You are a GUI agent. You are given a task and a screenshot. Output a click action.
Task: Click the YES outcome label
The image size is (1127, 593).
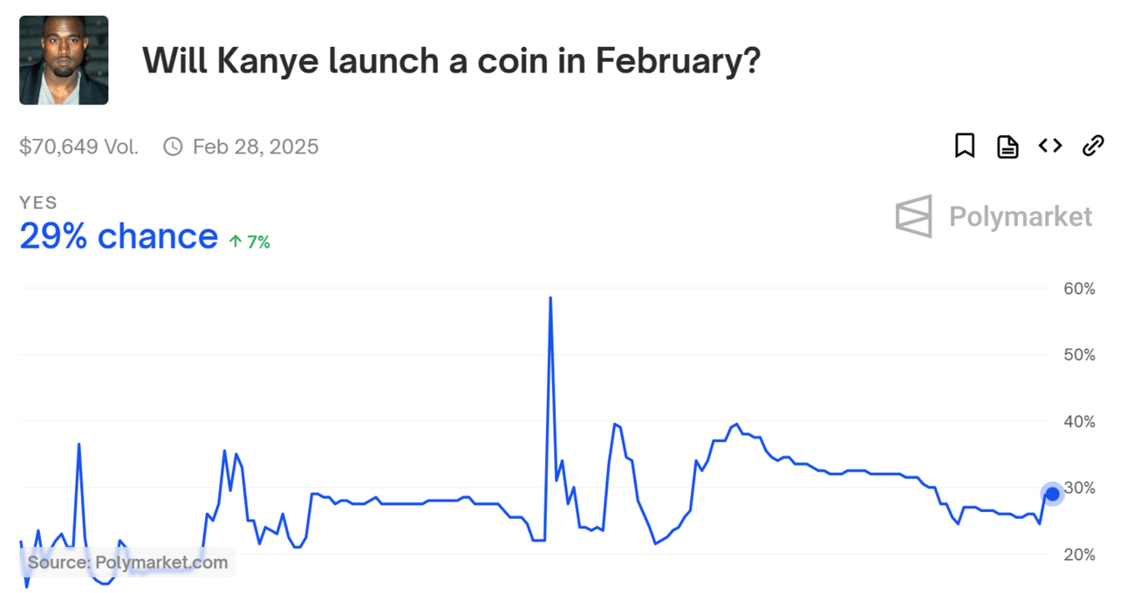pyautogui.click(x=38, y=203)
